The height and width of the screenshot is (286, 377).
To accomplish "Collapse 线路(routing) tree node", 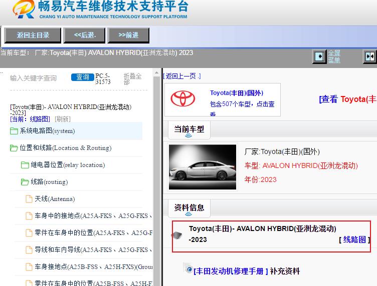I will (82, 182).
